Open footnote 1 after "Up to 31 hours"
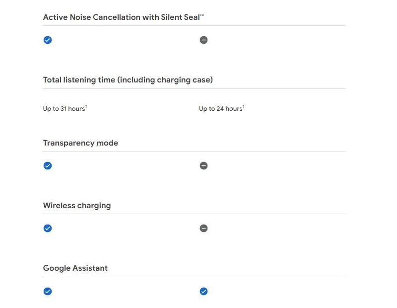 (x=86, y=107)
